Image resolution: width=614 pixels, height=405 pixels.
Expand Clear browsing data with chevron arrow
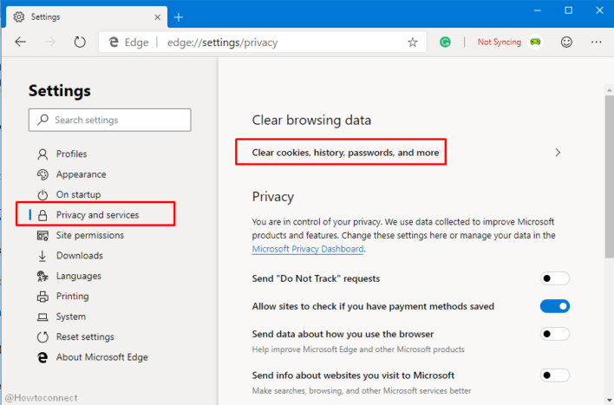click(x=558, y=153)
